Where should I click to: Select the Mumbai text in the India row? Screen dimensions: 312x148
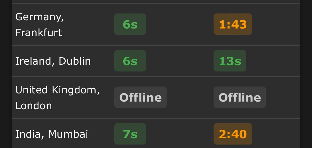click(68, 134)
